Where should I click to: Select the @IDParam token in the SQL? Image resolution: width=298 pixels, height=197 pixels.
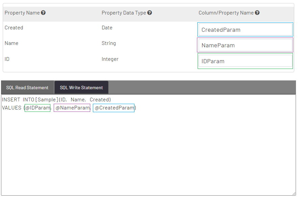coord(37,107)
